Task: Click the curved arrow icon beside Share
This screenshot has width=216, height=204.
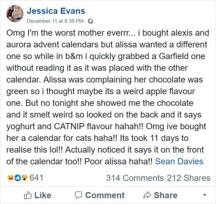Action: 147,195
